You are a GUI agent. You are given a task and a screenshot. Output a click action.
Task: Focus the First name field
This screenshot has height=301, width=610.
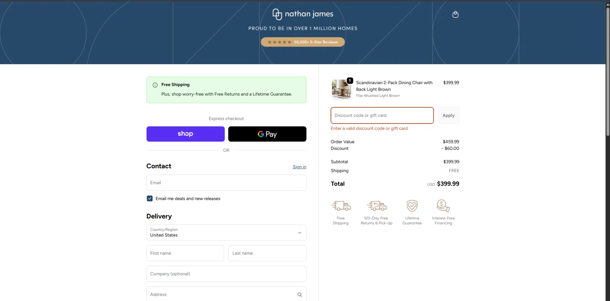[x=185, y=253]
